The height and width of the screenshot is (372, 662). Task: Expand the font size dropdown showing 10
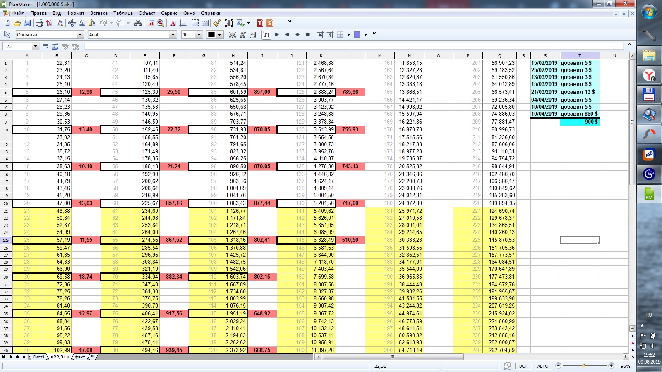[199, 35]
